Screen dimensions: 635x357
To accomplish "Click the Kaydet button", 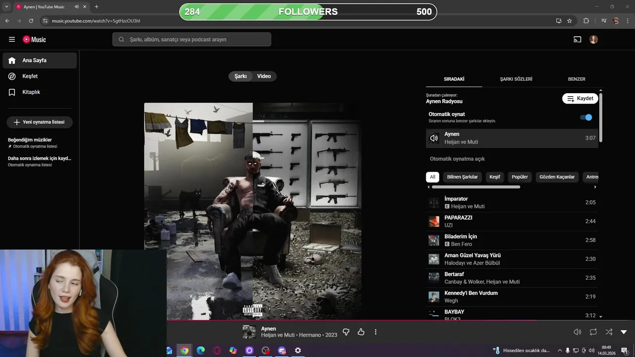I will point(580,99).
